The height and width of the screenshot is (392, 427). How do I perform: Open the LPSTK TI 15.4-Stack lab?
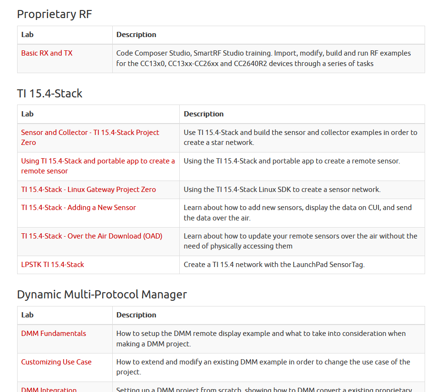52,265
